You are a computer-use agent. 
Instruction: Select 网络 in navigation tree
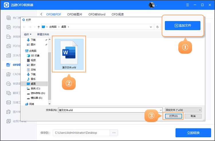coord(30,104)
